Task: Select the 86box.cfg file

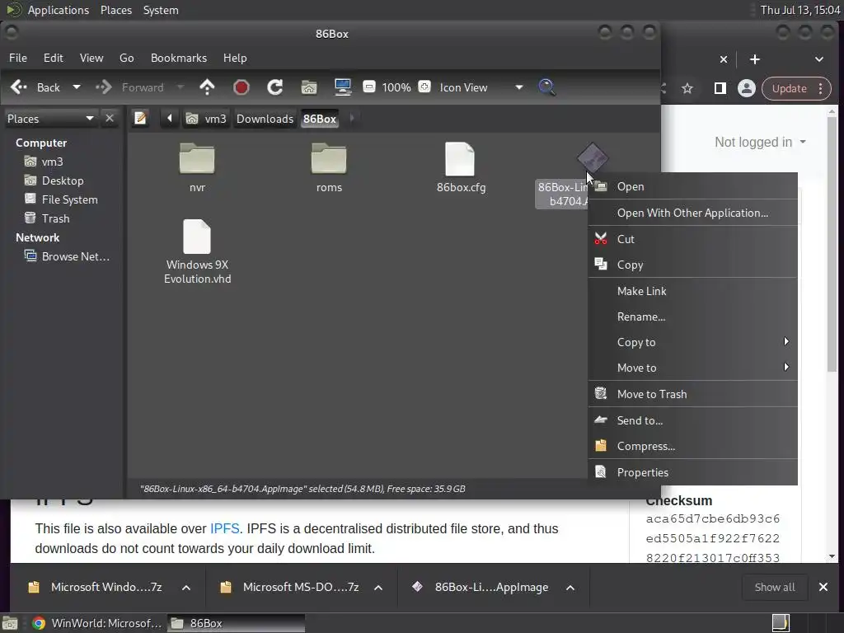Action: [x=461, y=168]
